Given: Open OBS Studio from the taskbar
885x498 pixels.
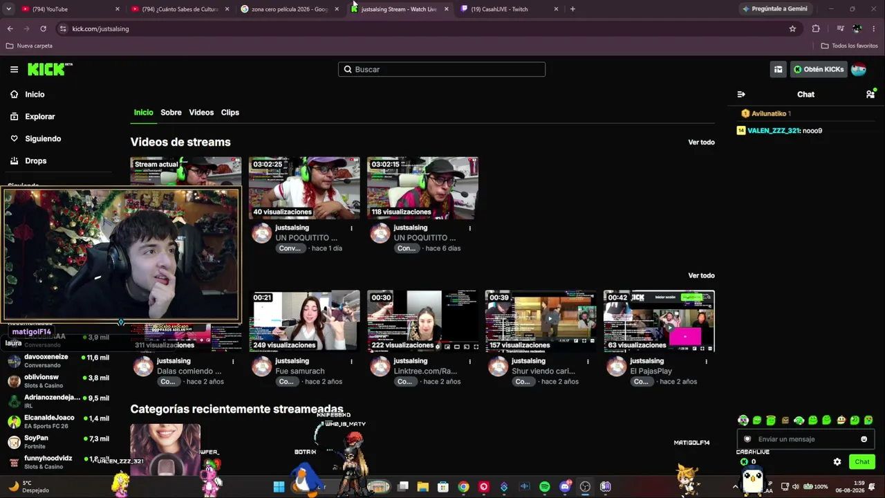Looking at the screenshot, I should pos(585,487).
